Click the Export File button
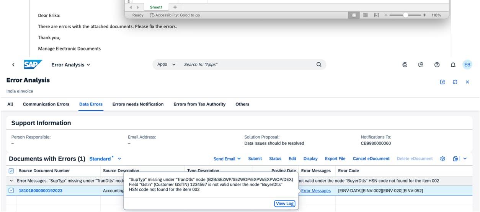 click(335, 159)
